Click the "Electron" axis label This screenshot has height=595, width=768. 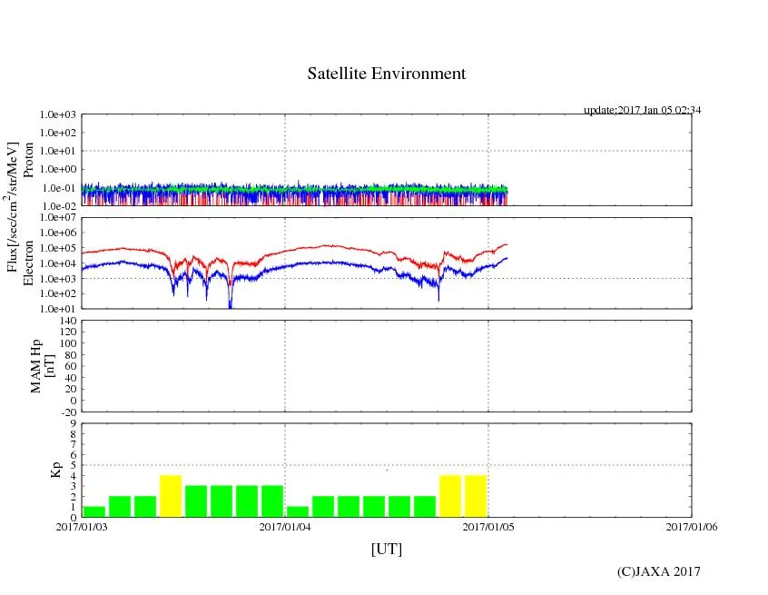click(28, 263)
